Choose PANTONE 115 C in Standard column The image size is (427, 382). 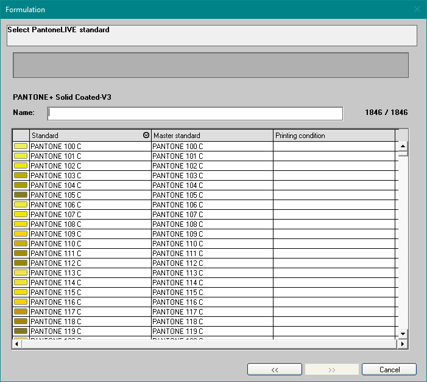90,292
